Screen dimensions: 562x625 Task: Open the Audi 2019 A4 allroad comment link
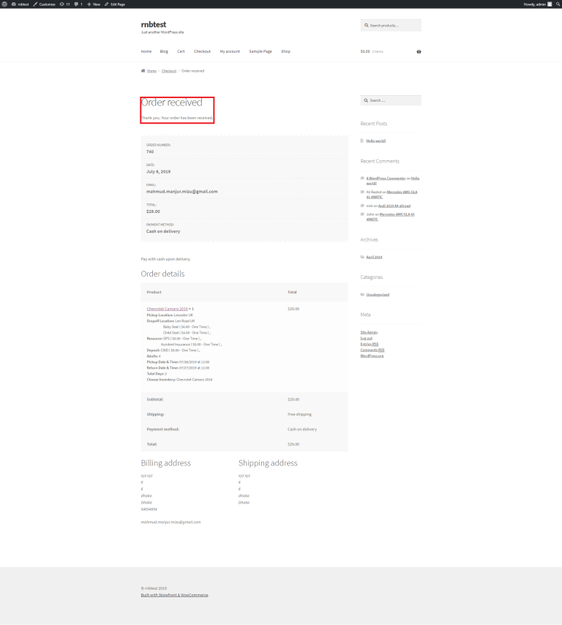click(x=394, y=206)
